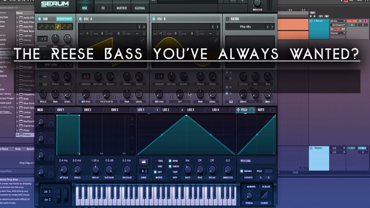Open the OSC A wavetable pencil editor
The height and width of the screenshot is (208, 370).
tap(143, 40)
